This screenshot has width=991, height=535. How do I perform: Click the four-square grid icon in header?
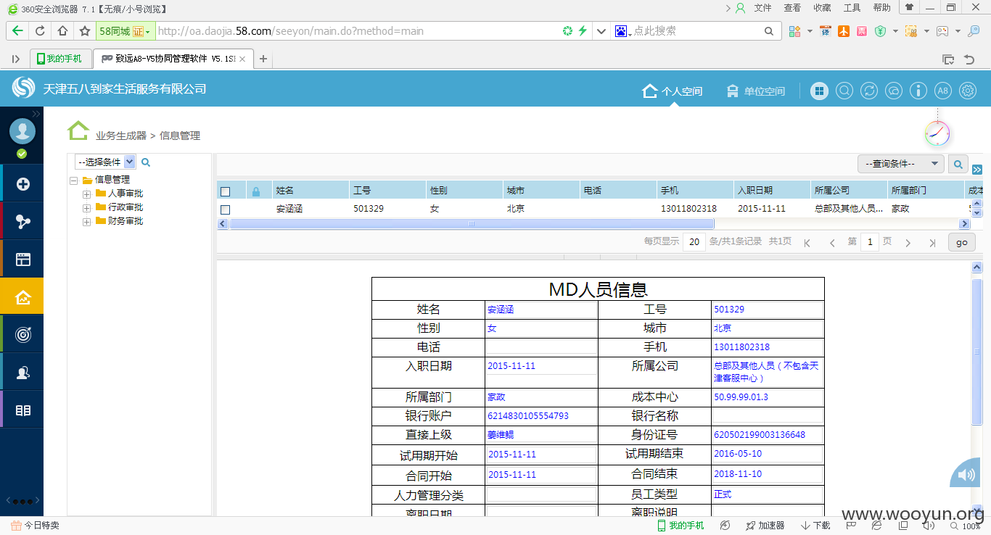(x=819, y=91)
